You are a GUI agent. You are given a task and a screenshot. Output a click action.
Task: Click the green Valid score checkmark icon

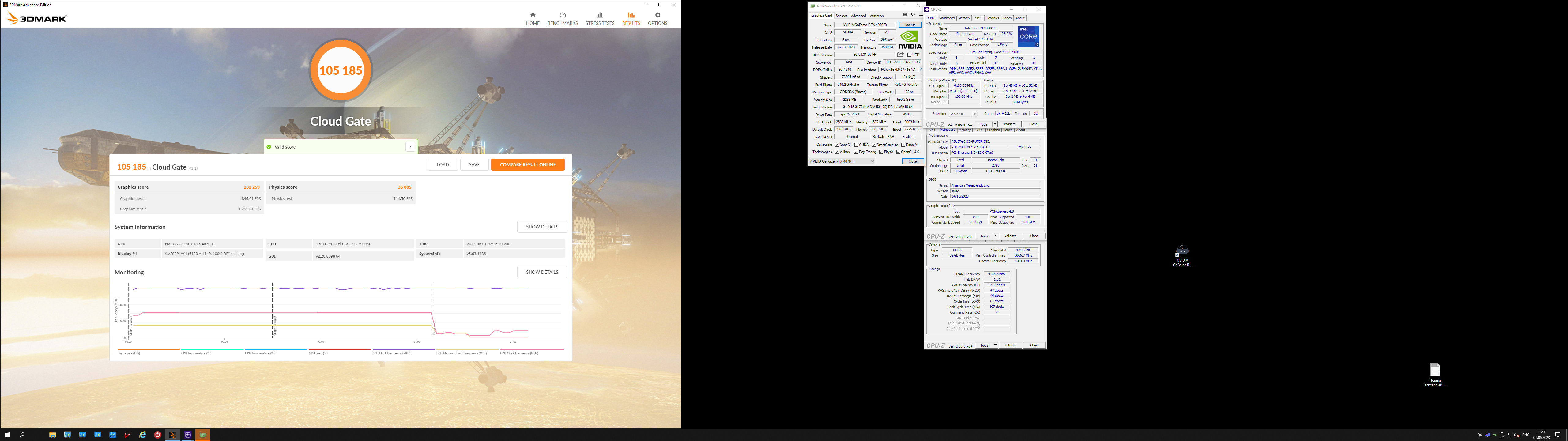pyautogui.click(x=269, y=147)
